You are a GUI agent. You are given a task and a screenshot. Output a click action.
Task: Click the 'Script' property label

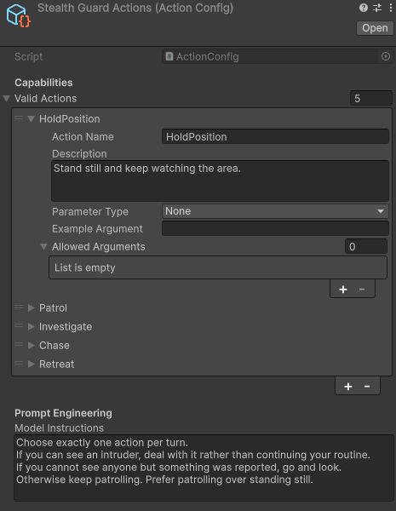[29, 57]
